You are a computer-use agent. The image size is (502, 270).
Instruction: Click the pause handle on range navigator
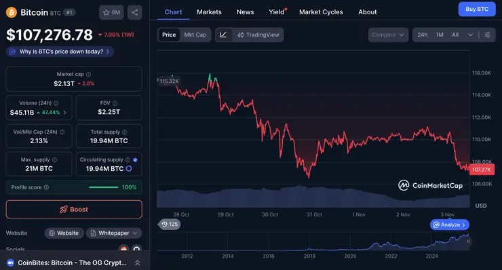(x=468, y=242)
